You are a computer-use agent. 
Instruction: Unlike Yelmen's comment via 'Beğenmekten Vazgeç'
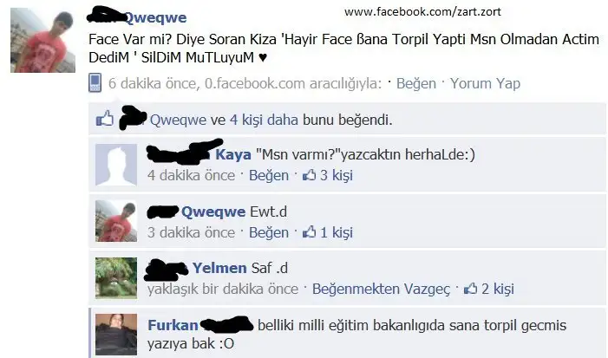(381, 289)
